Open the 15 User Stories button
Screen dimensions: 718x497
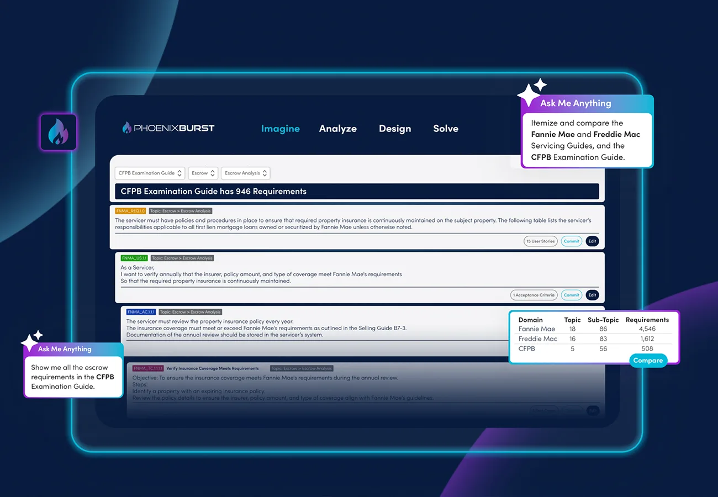point(541,241)
